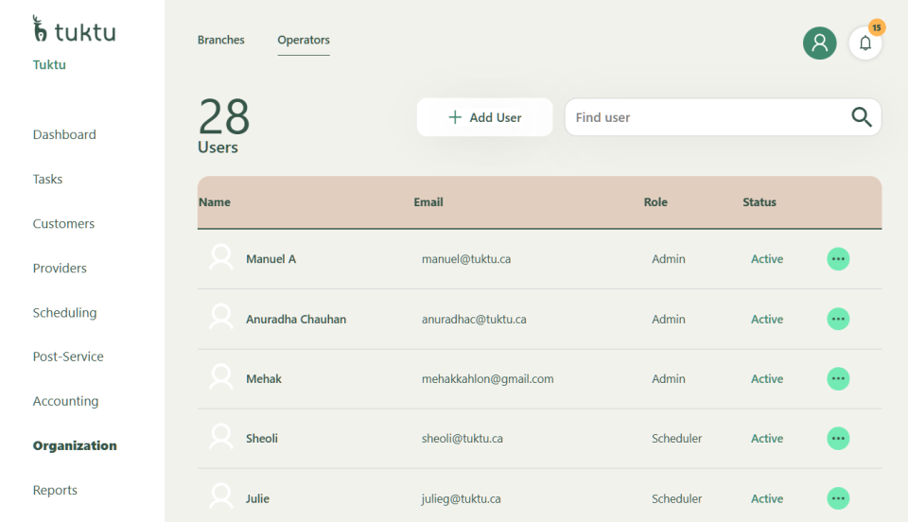This screenshot has width=908, height=522.
Task: Click Mehak's user avatar icon
Action: point(221,378)
